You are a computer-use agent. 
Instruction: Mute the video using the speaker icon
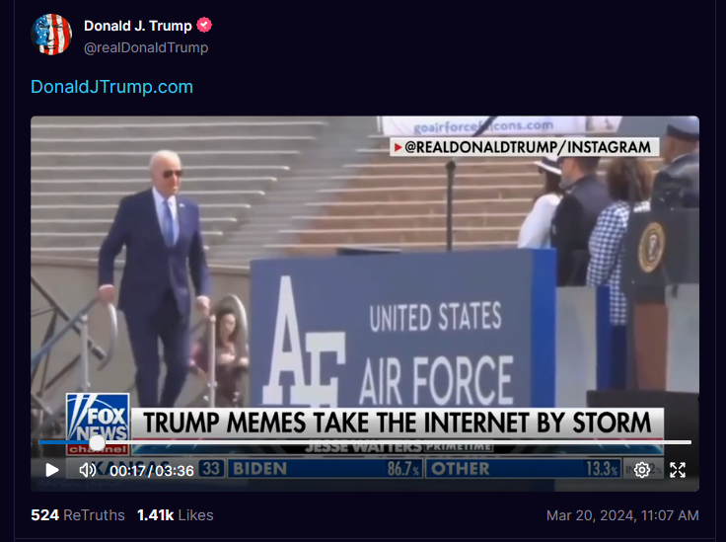coord(87,470)
